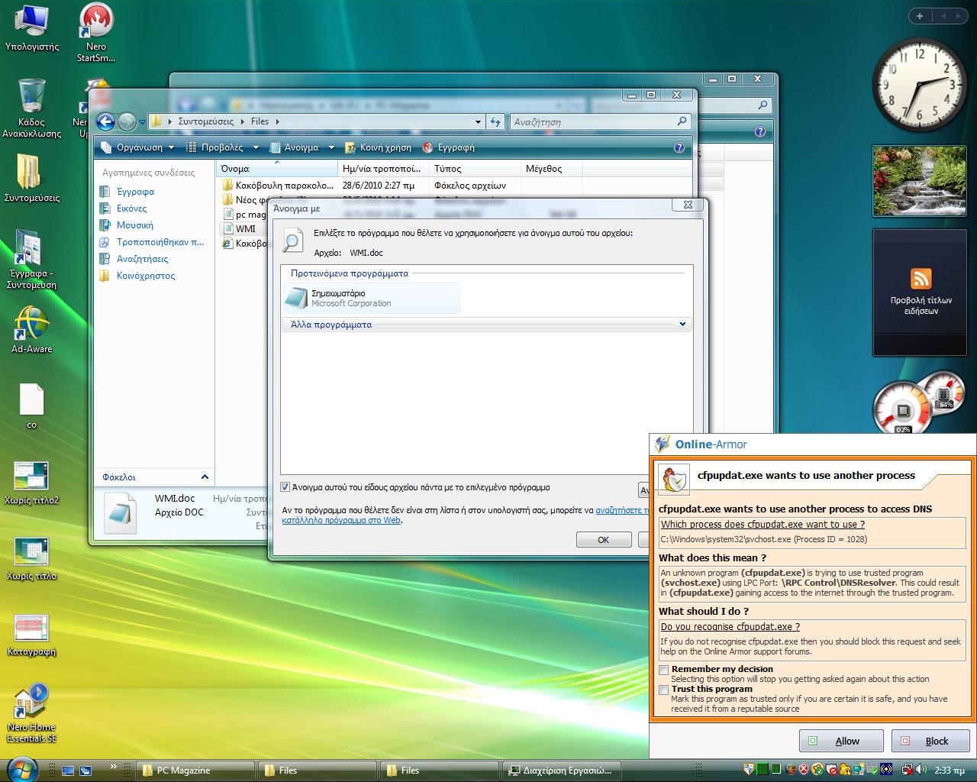This screenshot has height=782, width=977.
Task: Show hidden quick launch items chevron
Action: point(114,766)
